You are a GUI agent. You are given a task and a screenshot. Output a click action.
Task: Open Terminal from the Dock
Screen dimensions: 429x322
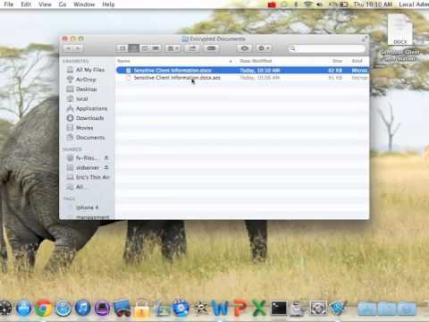point(279,308)
